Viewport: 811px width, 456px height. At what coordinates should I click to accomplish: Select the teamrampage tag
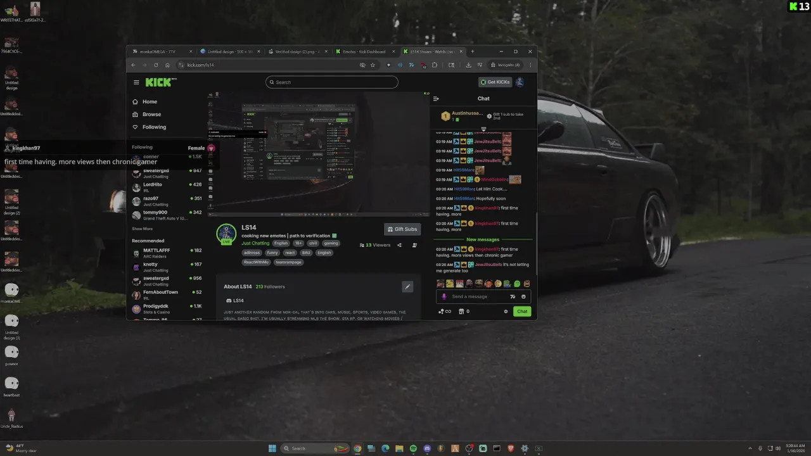288,262
